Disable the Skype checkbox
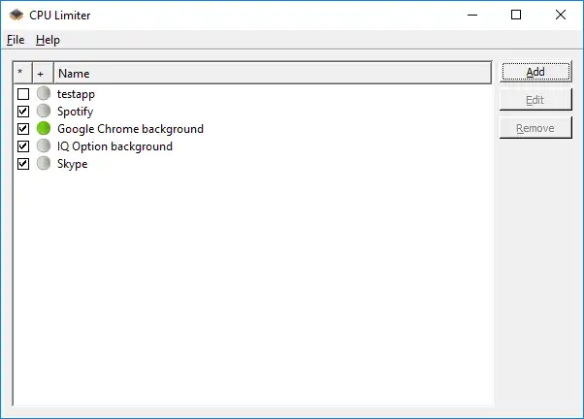The image size is (584, 419). [23, 164]
